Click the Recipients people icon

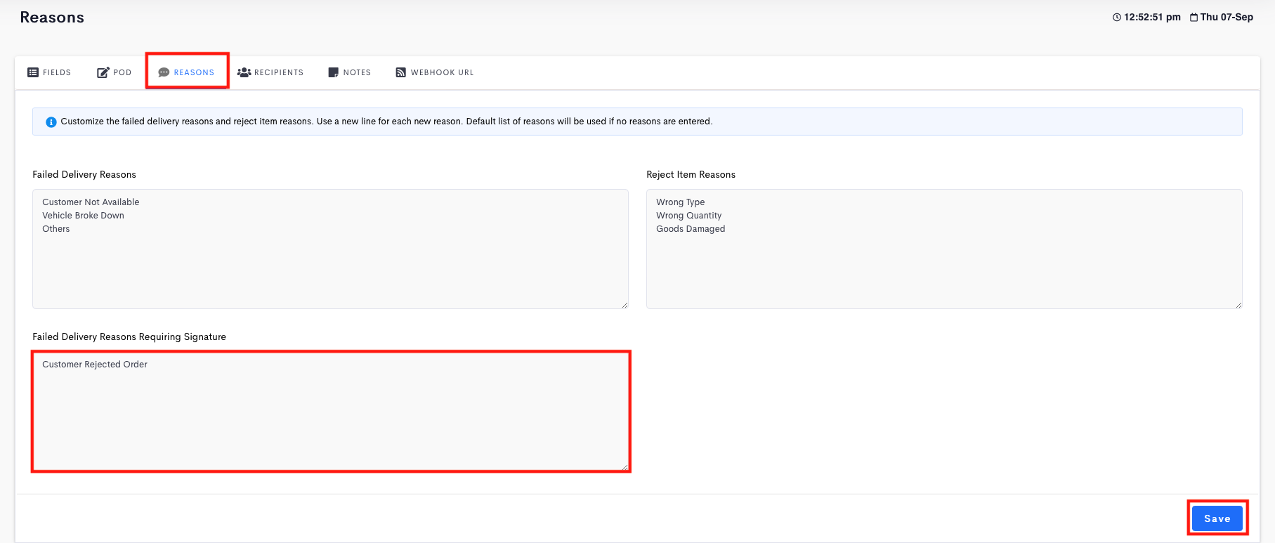tap(244, 72)
